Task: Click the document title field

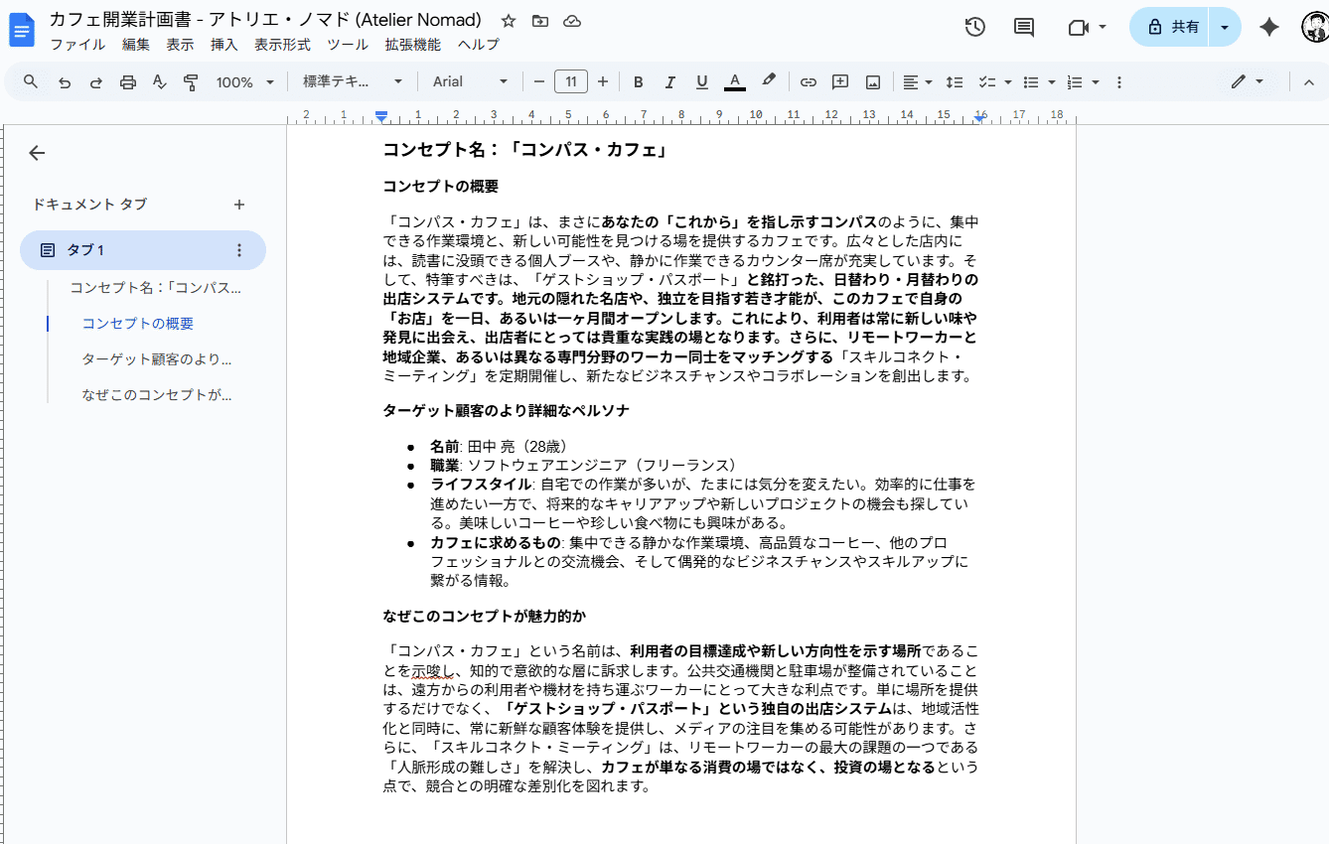Action: (x=265, y=20)
